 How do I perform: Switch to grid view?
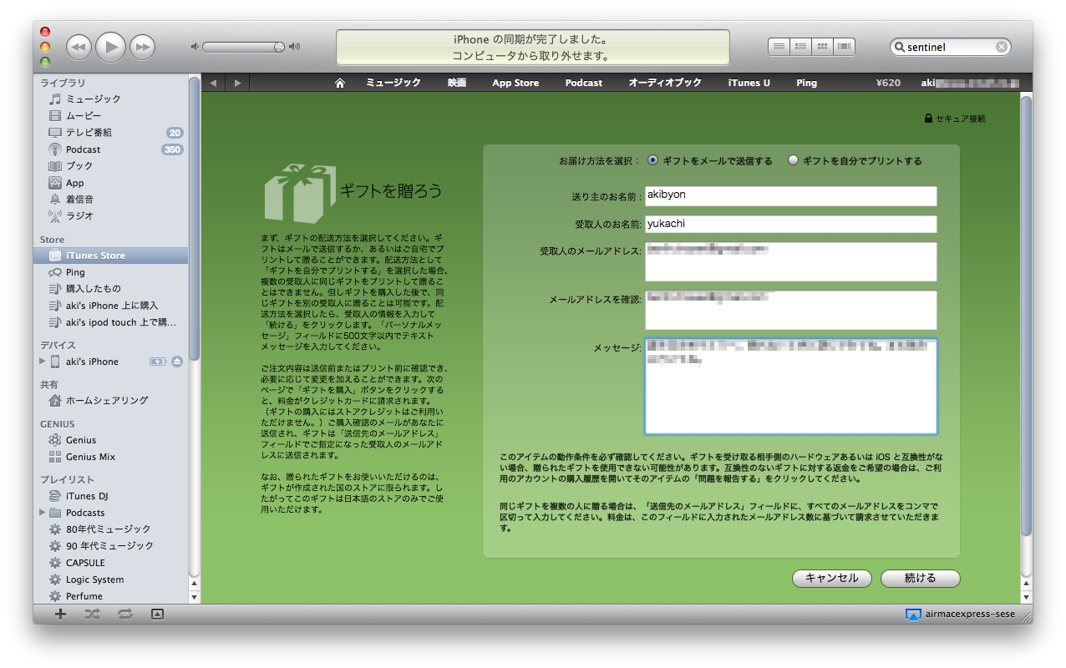822,47
